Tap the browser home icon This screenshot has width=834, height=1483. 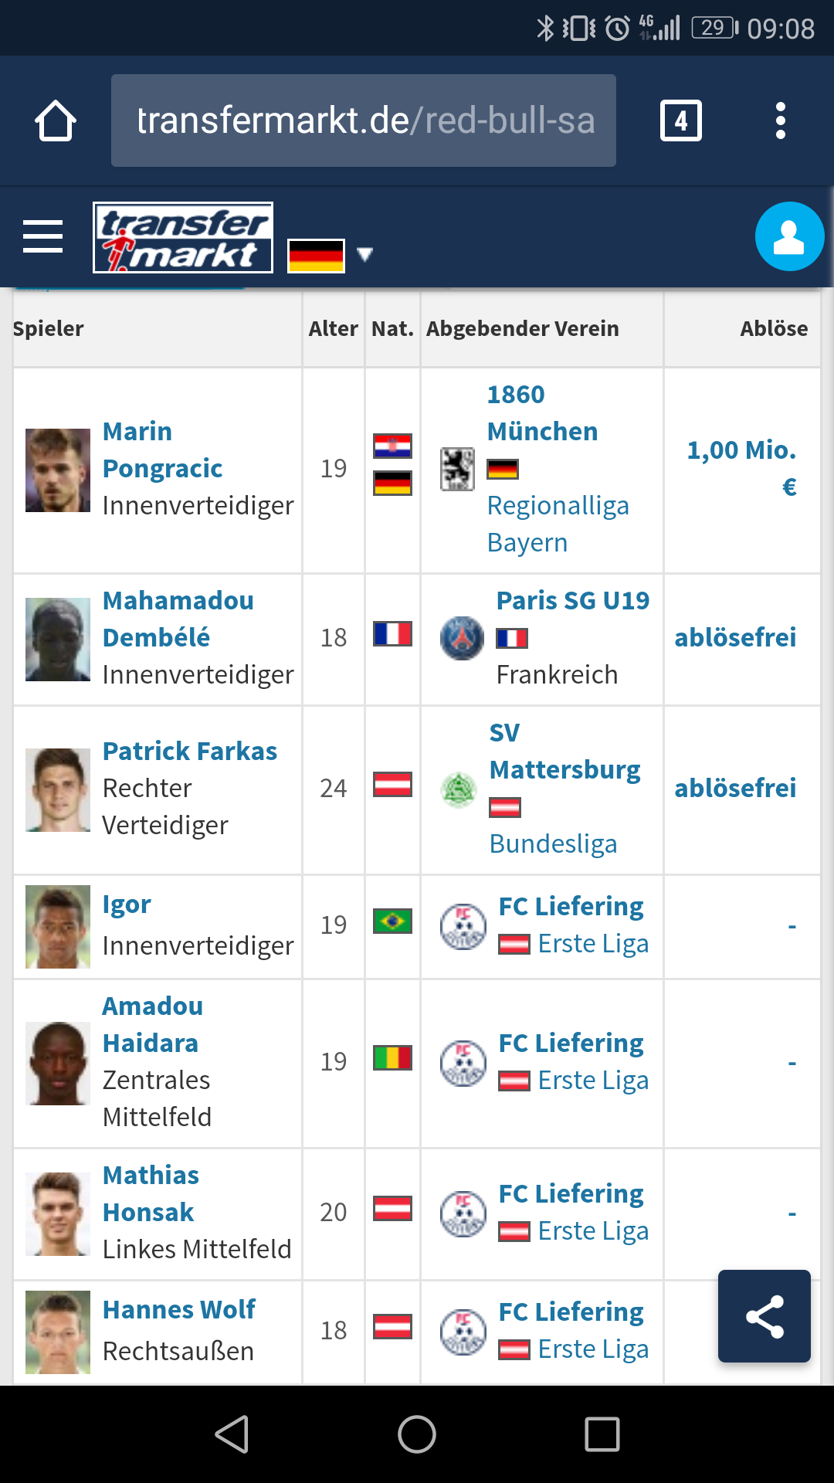pyautogui.click(x=56, y=120)
